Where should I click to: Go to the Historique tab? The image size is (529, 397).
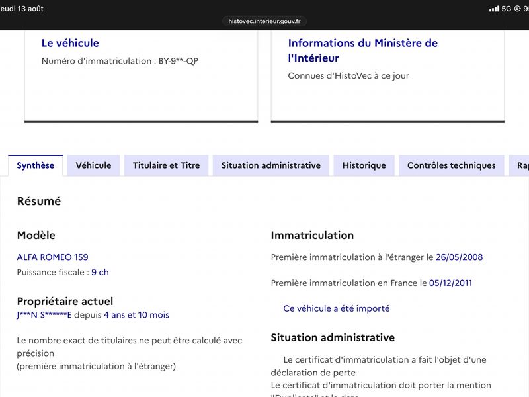364,165
